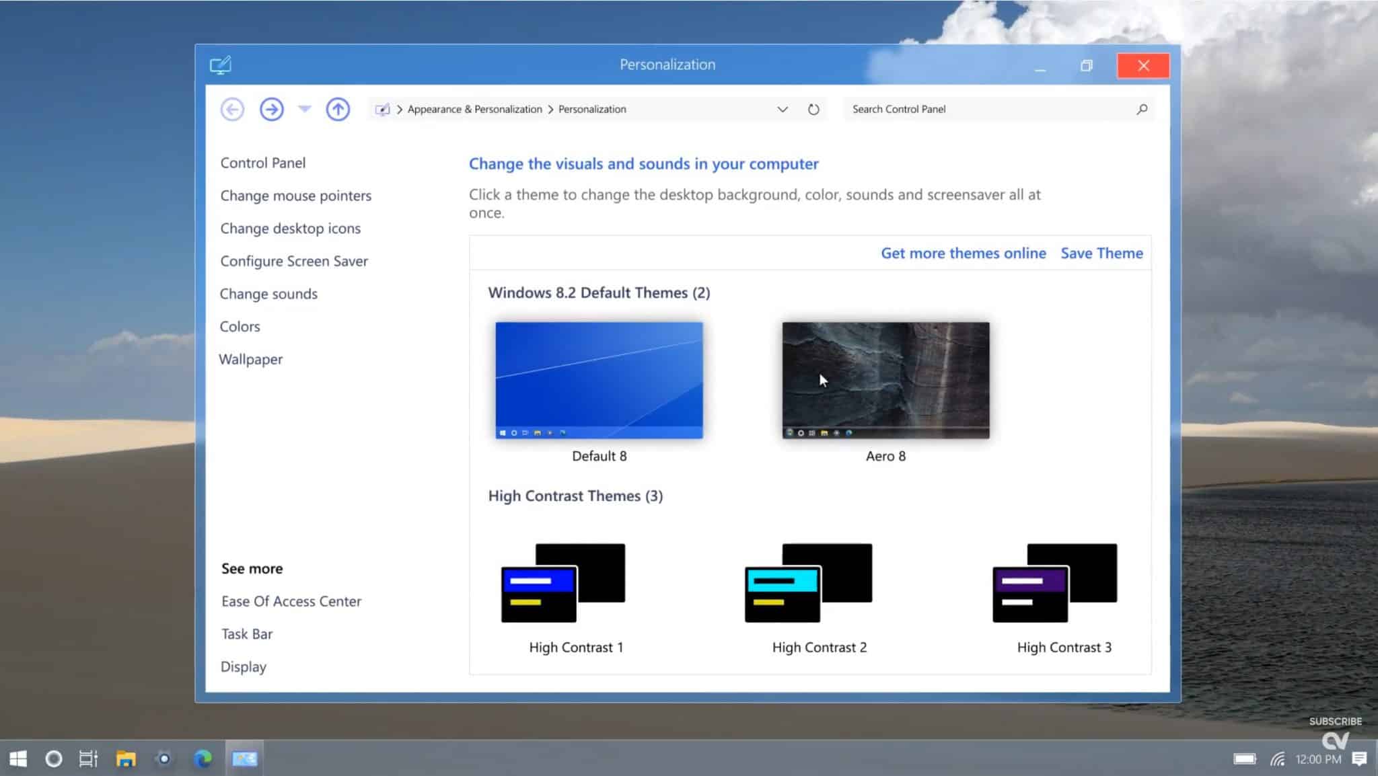Open Configure Screen Saver from the sidebar
1378x776 pixels.
(294, 261)
